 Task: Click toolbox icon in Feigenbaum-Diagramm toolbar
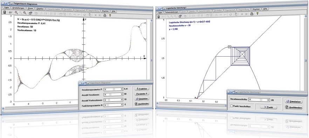point(30,13)
